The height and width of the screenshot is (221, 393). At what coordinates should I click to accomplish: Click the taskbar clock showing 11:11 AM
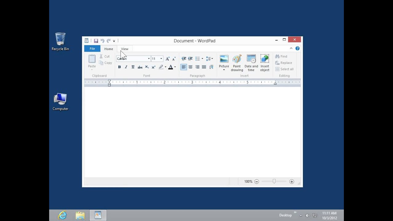coord(329,215)
